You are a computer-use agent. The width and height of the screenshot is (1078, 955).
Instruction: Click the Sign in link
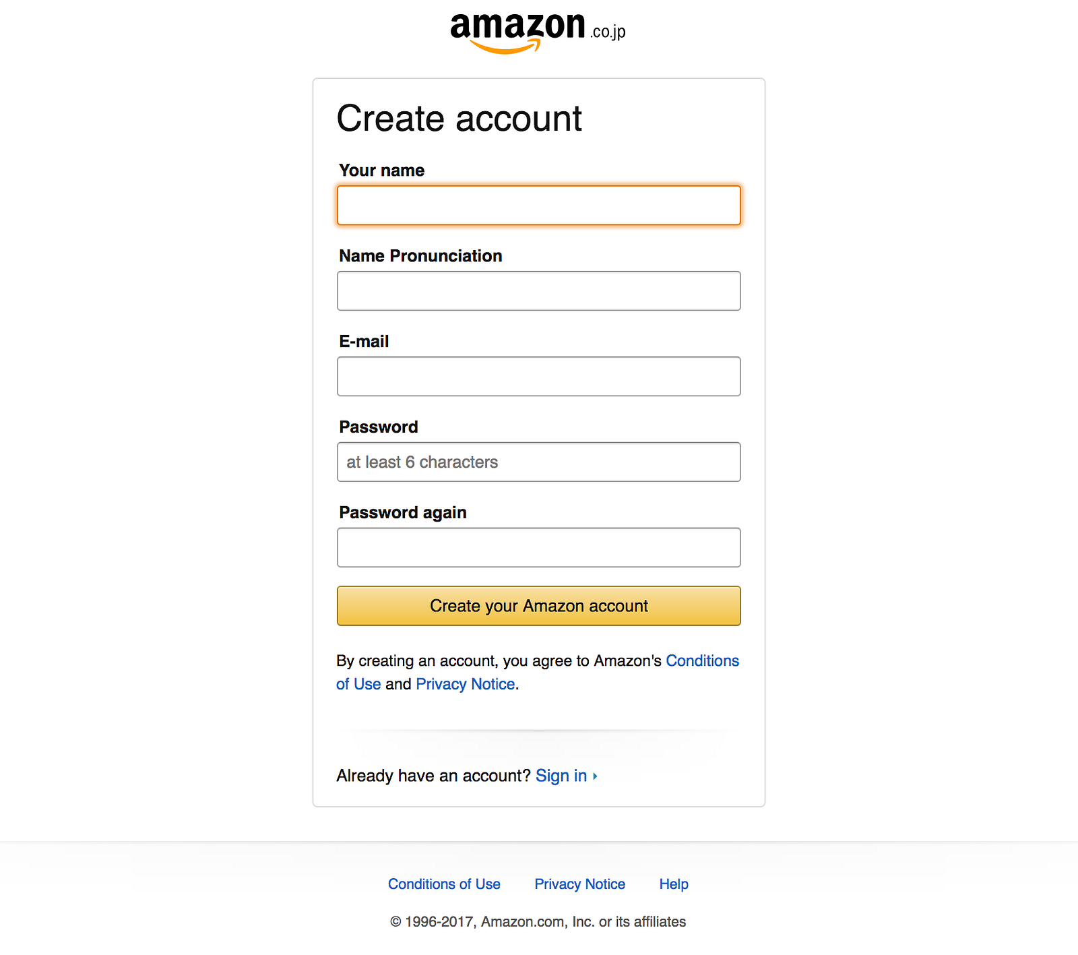click(x=561, y=776)
